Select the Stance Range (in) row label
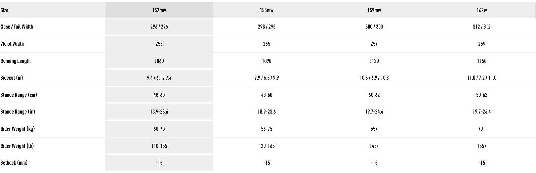The image size is (536, 173). pyautogui.click(x=18, y=112)
